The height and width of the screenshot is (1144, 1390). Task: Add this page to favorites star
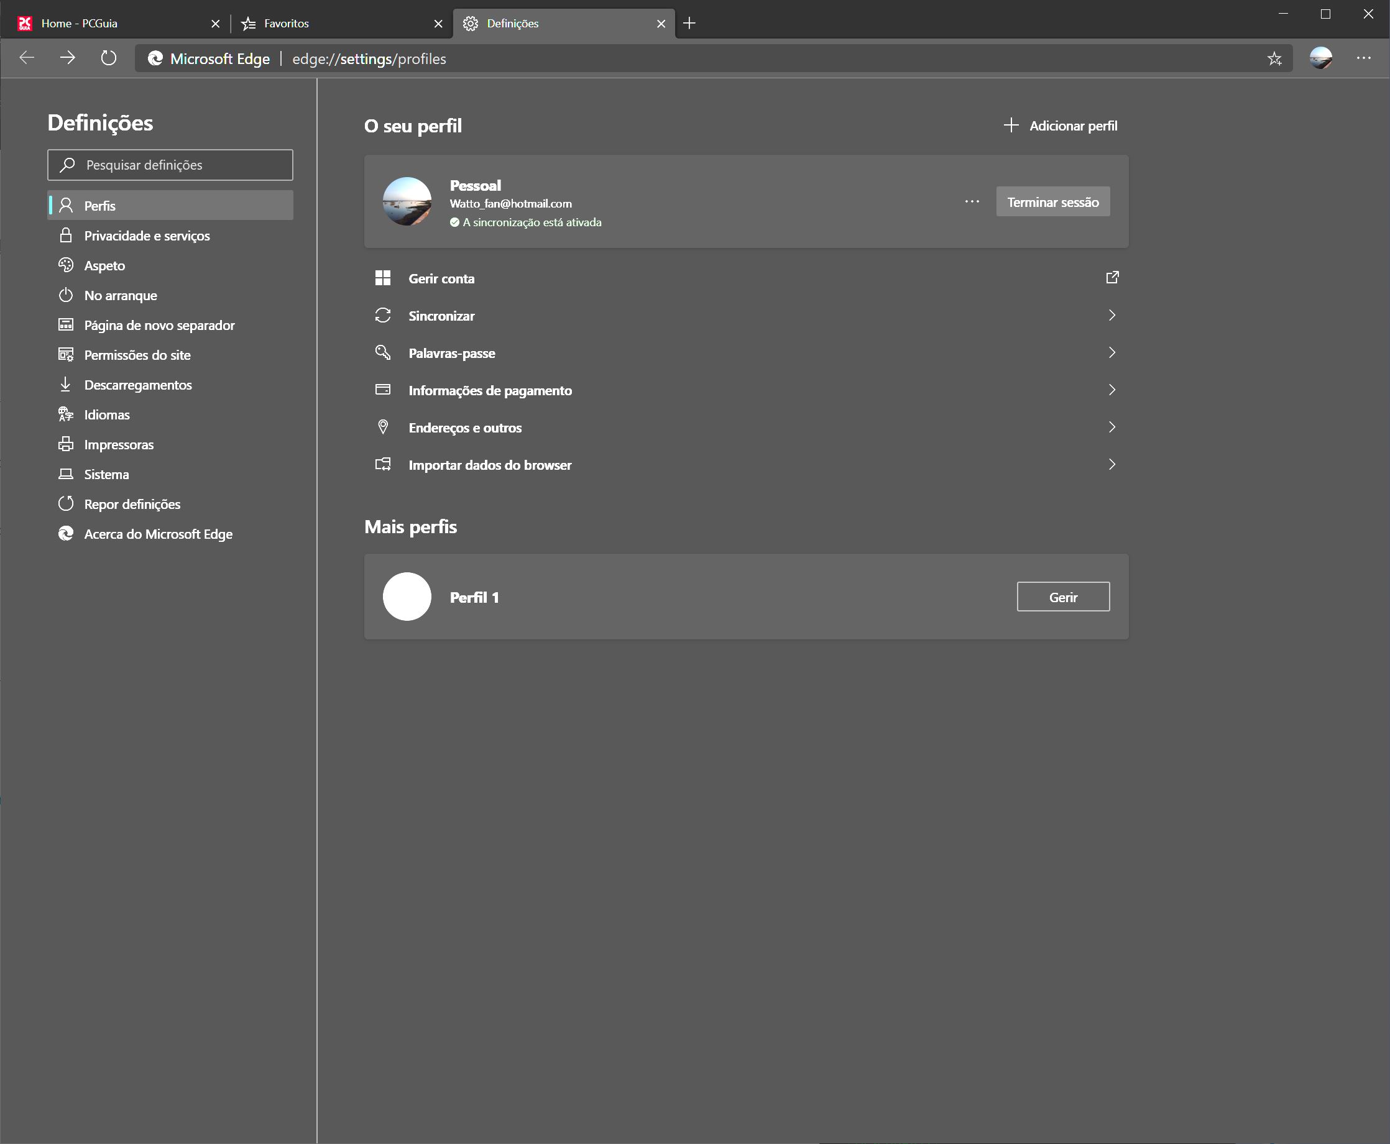(x=1274, y=58)
